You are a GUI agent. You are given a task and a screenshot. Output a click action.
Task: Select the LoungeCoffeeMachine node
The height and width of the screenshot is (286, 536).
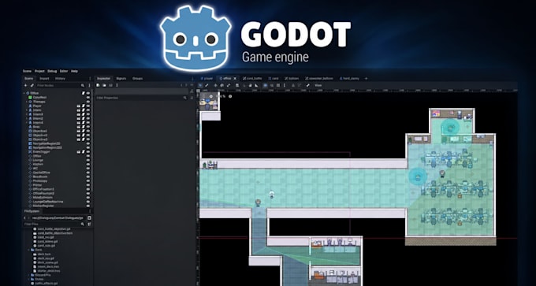tap(48, 201)
